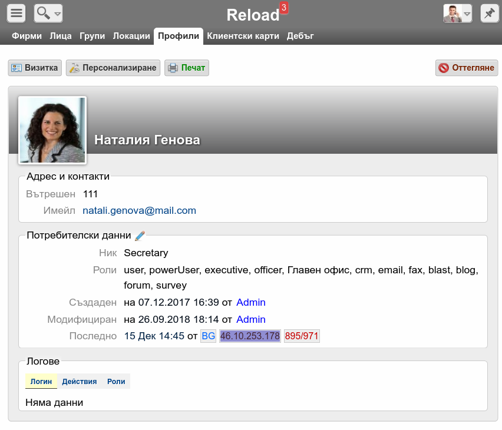The height and width of the screenshot is (430, 502).
Task: Open the Дебъг tab
Action: [x=300, y=36]
